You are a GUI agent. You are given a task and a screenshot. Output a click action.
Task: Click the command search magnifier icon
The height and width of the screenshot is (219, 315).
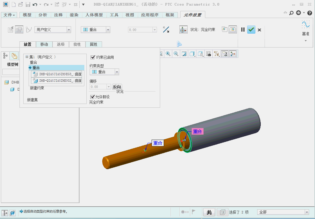point(291,13)
